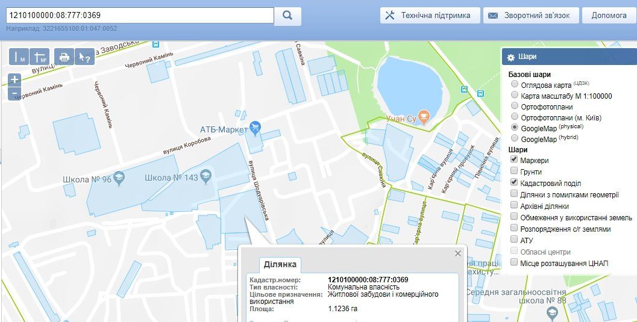Select Карта масштабу М 1:100000 layer
The height and width of the screenshot is (322, 637).
[x=515, y=95]
